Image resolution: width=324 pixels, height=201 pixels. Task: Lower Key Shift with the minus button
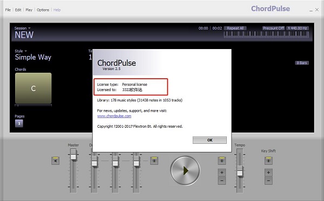pos(268,181)
